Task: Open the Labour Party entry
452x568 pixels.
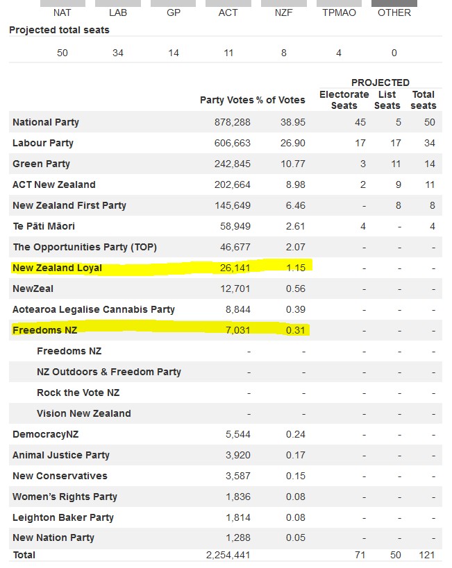Action: coord(43,143)
